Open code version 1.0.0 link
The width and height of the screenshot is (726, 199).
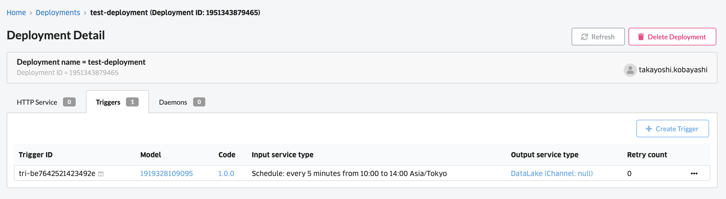click(226, 174)
